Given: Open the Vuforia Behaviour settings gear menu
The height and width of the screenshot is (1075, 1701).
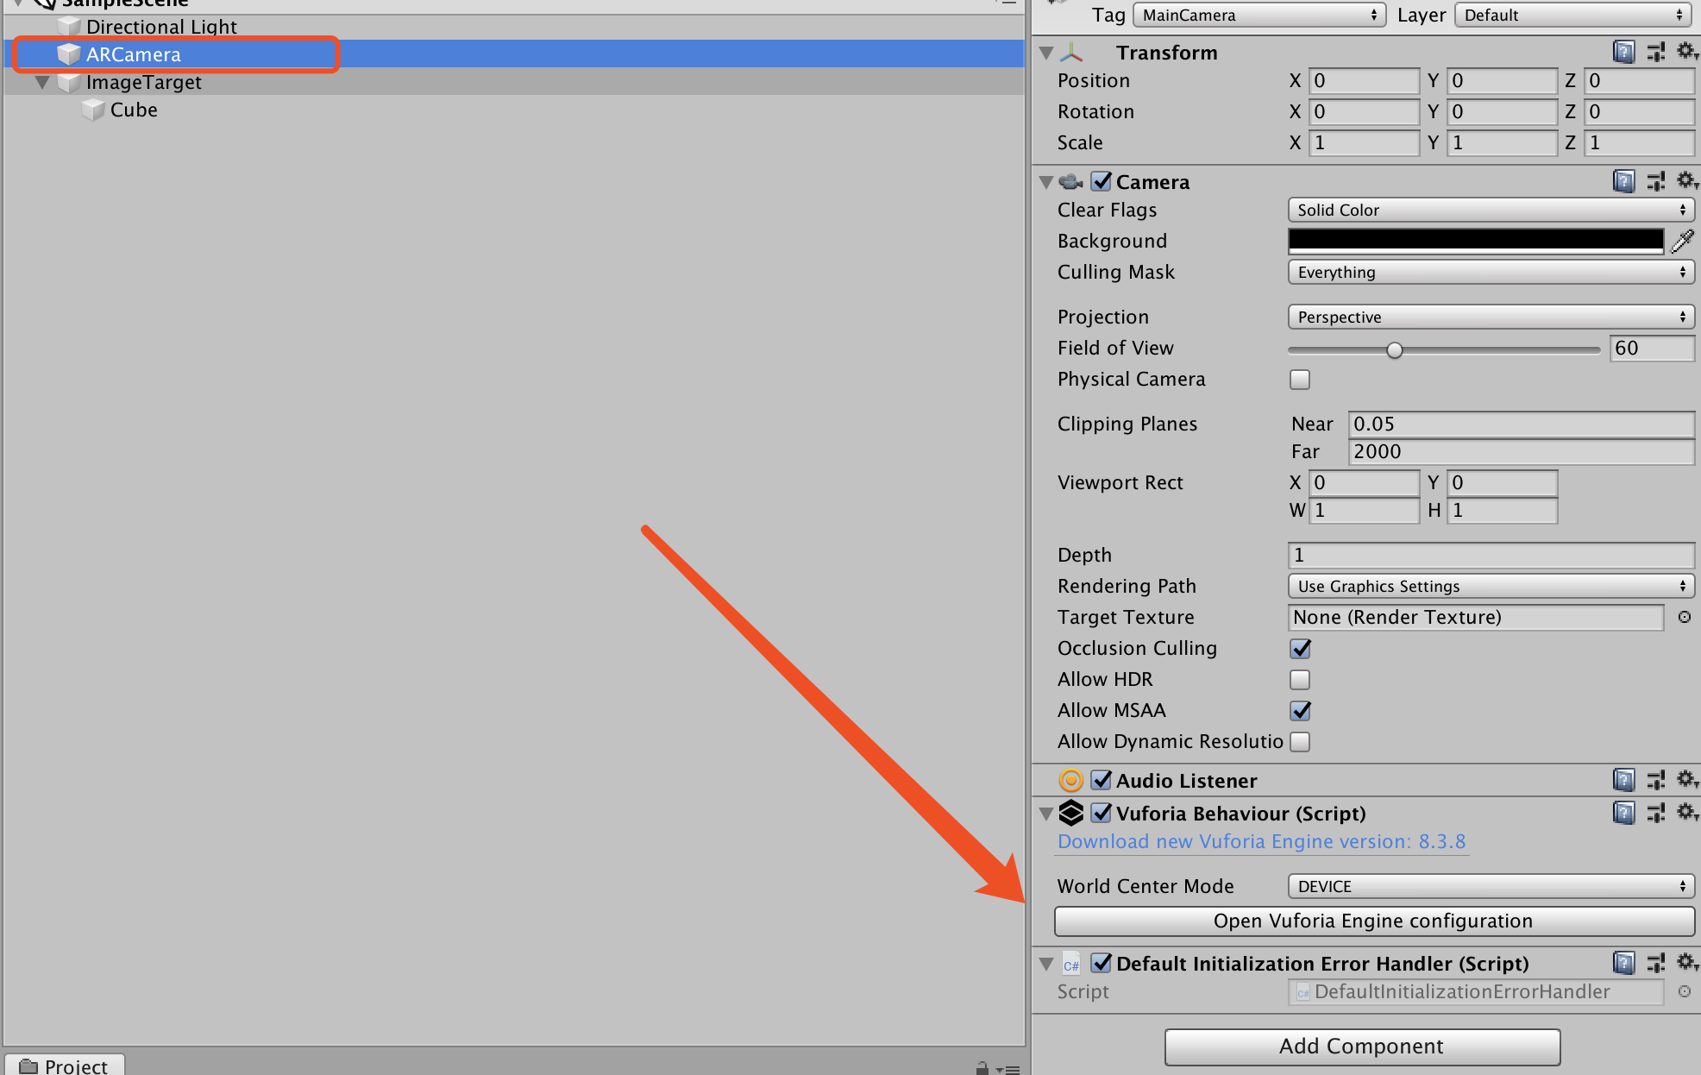Looking at the screenshot, I should (1686, 813).
